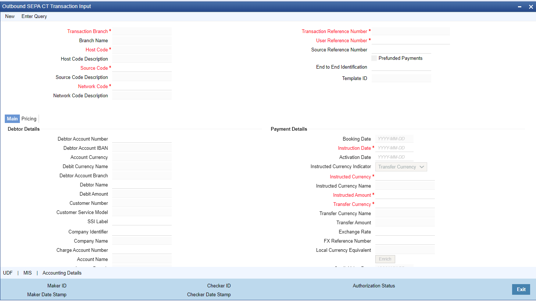536x301 pixels.
Task: Focus the Exchange Rate field
Action: point(405,232)
